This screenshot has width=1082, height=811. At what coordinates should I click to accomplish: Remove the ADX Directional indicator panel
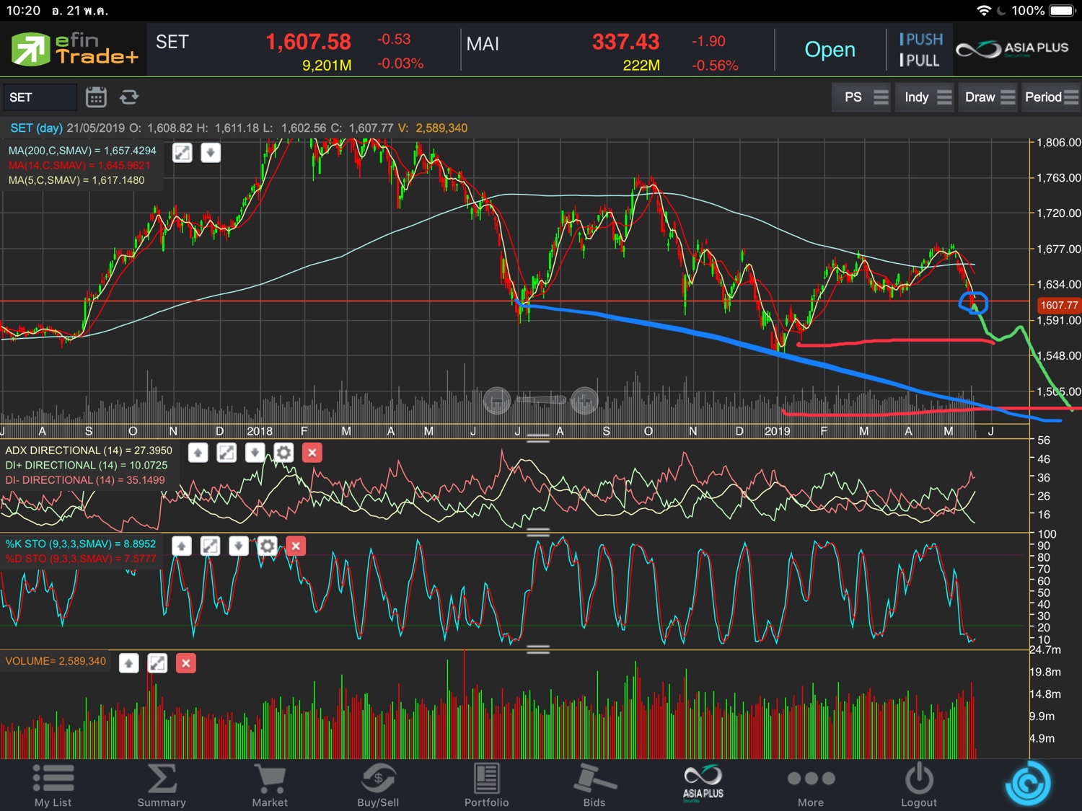point(312,453)
